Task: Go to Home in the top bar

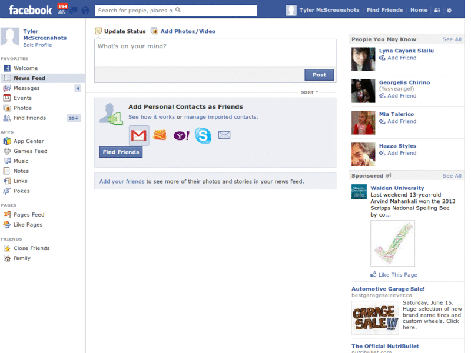Action: 419,10
